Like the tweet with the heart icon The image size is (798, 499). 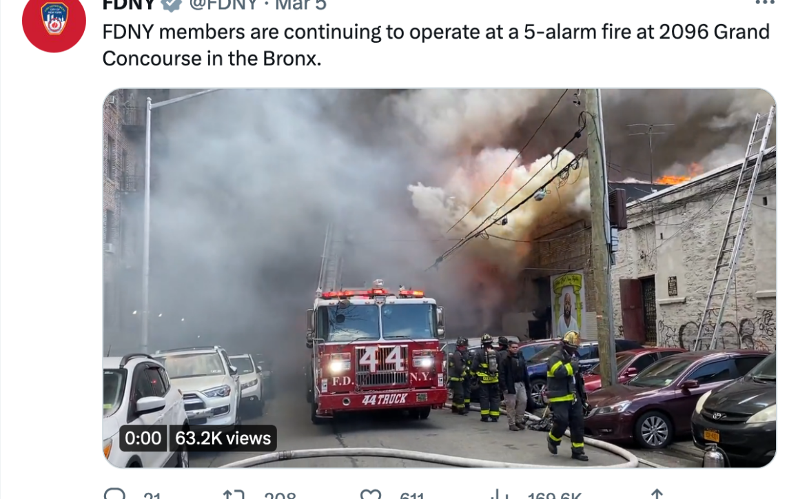(x=371, y=494)
